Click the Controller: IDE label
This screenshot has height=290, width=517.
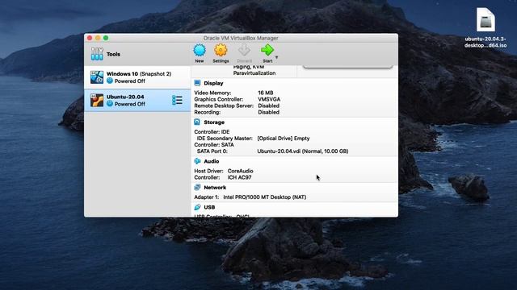212,132
